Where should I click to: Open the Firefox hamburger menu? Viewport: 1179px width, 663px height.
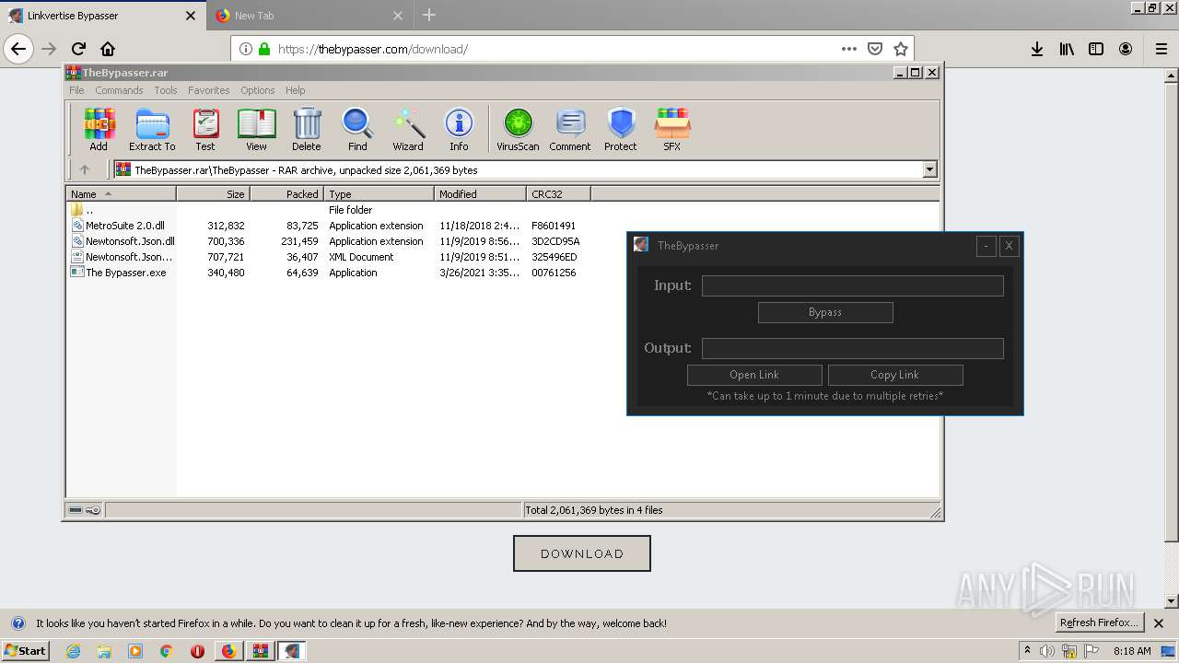[1161, 49]
